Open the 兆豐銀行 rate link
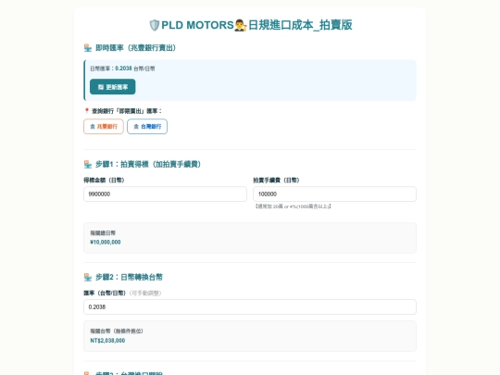This screenshot has height=375, width=500. pyautogui.click(x=104, y=127)
